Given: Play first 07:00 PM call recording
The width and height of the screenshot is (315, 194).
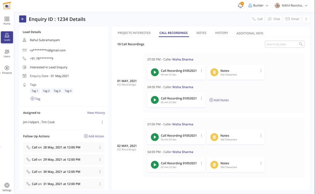Looking at the screenshot, I should click(155, 72).
